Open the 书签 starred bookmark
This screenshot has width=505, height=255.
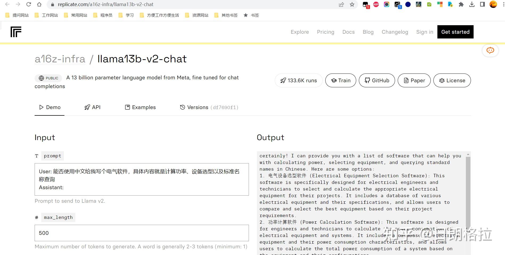(251, 15)
